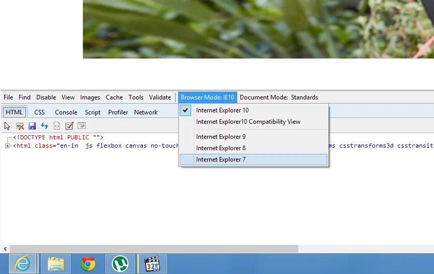Switch to the Profiler tab
The width and height of the screenshot is (434, 274).
point(118,112)
